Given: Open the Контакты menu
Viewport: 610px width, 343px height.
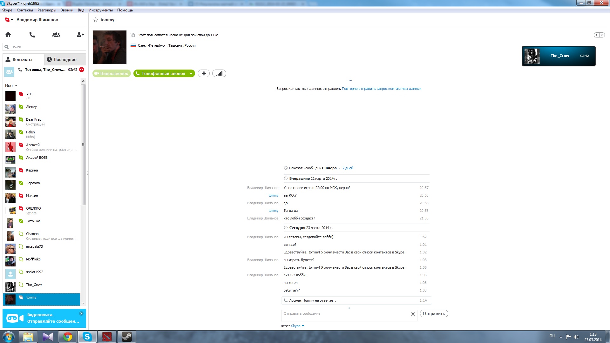Looking at the screenshot, I should [x=25, y=10].
